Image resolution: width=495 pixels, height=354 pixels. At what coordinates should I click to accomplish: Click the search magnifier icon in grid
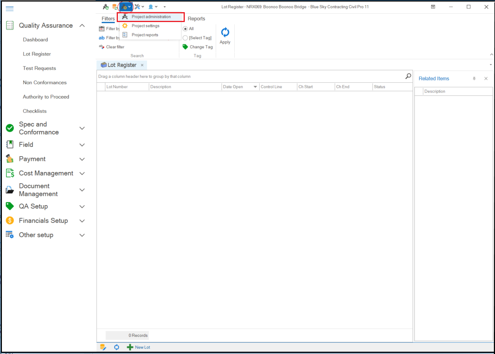point(408,76)
